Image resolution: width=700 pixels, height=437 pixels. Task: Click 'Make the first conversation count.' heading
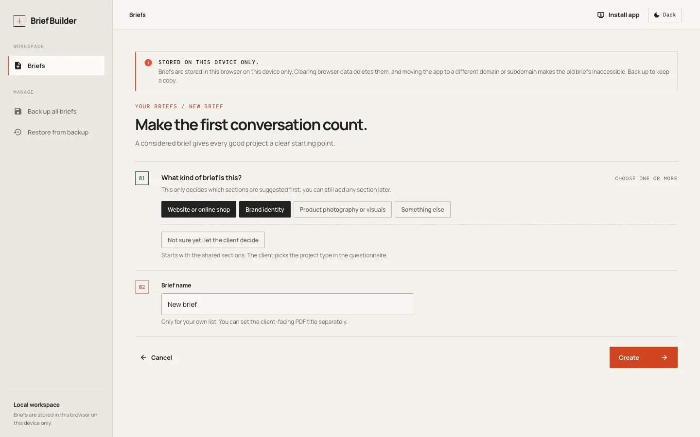tap(251, 125)
